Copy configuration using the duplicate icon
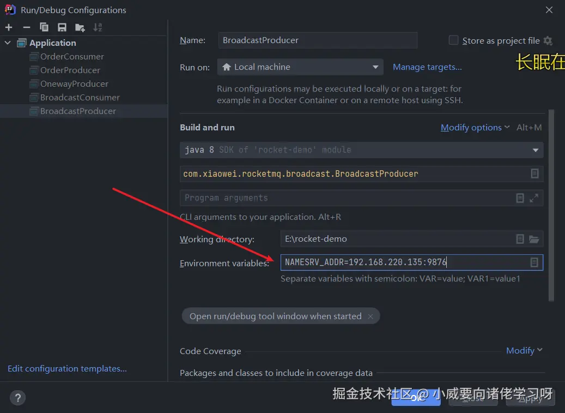The width and height of the screenshot is (565, 413). coord(44,27)
